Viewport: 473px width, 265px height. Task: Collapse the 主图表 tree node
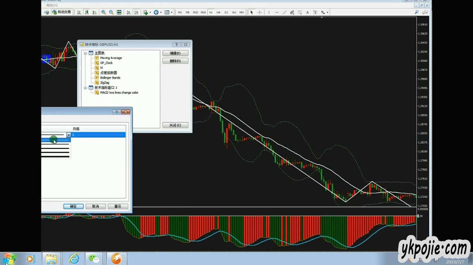coord(85,53)
